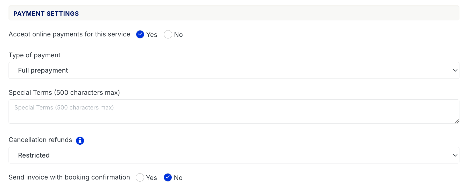Choose No for sending invoice with confirmation
This screenshot has height=188, width=469.
[168, 177]
